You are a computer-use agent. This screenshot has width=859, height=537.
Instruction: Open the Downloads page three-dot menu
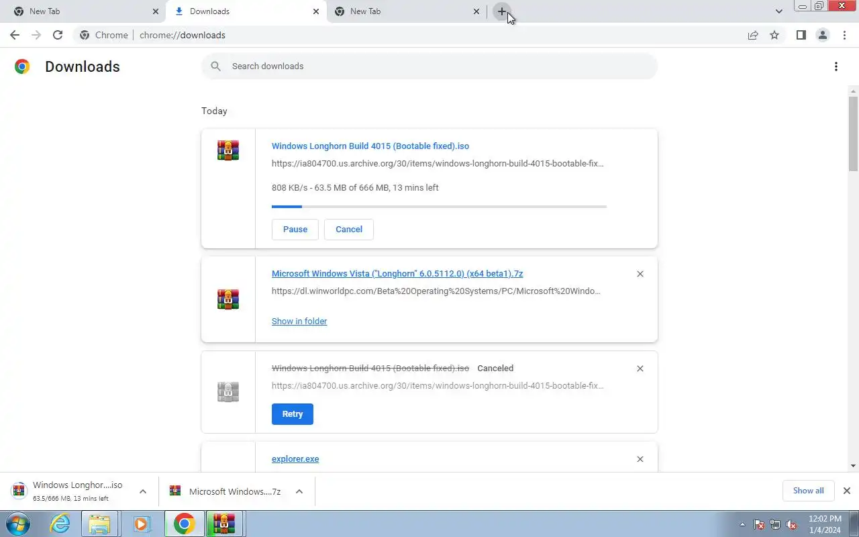[836, 66]
